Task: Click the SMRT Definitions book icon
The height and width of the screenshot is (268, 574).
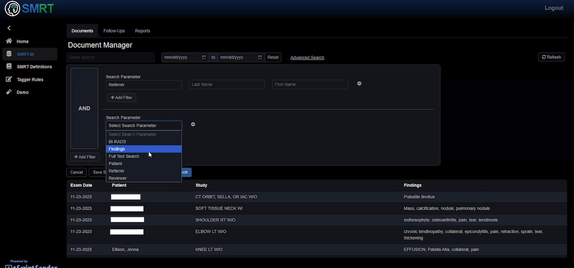Action: [9, 67]
